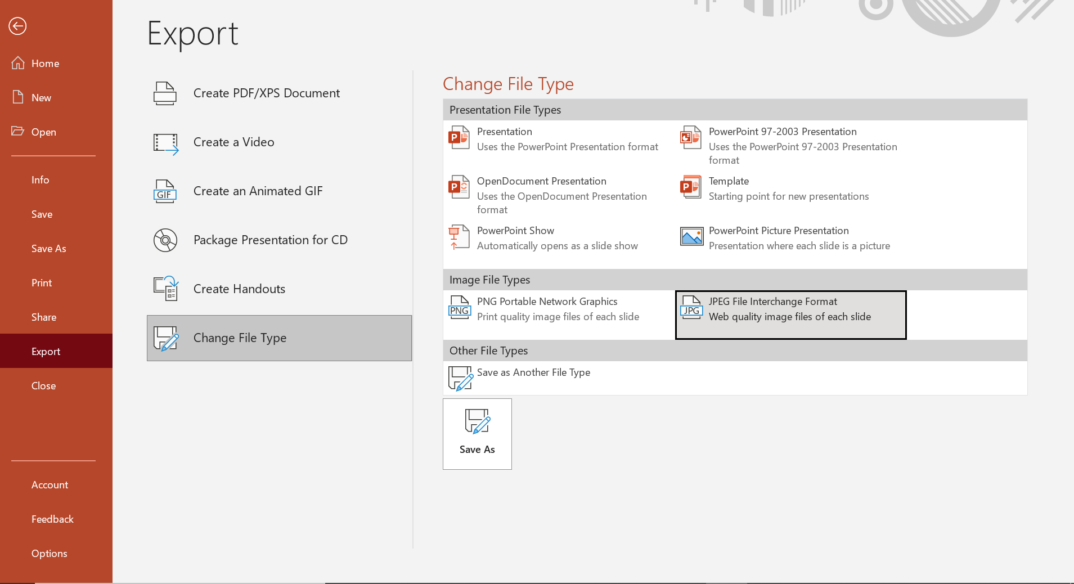1074x584 pixels.
Task: Go to the Info page
Action: coord(56,179)
